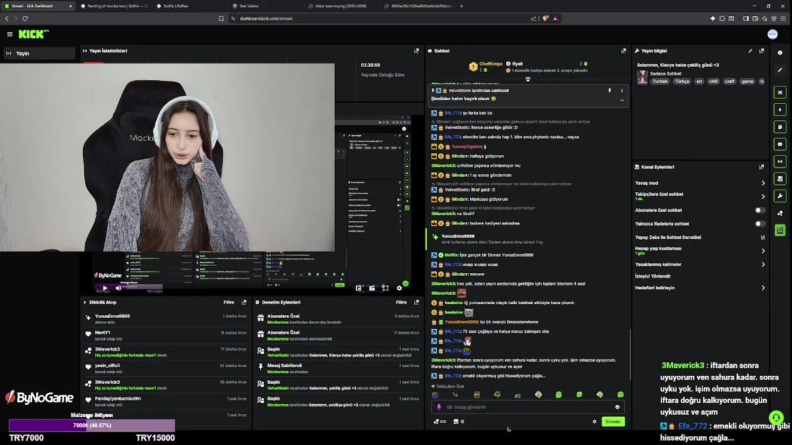This screenshot has width=792, height=445.
Task: Toggle chat bubble widget in right sidebar
Action: click(x=780, y=144)
